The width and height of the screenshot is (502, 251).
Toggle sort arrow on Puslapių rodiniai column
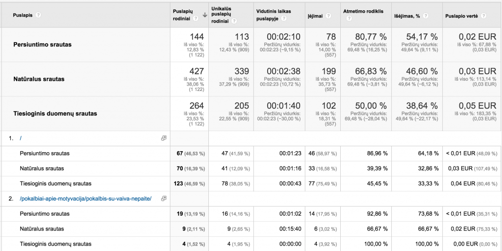coord(204,15)
